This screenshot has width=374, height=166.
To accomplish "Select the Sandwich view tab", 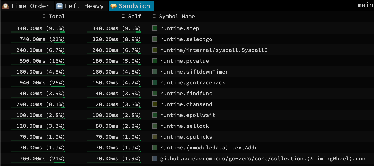I will 132,6.
